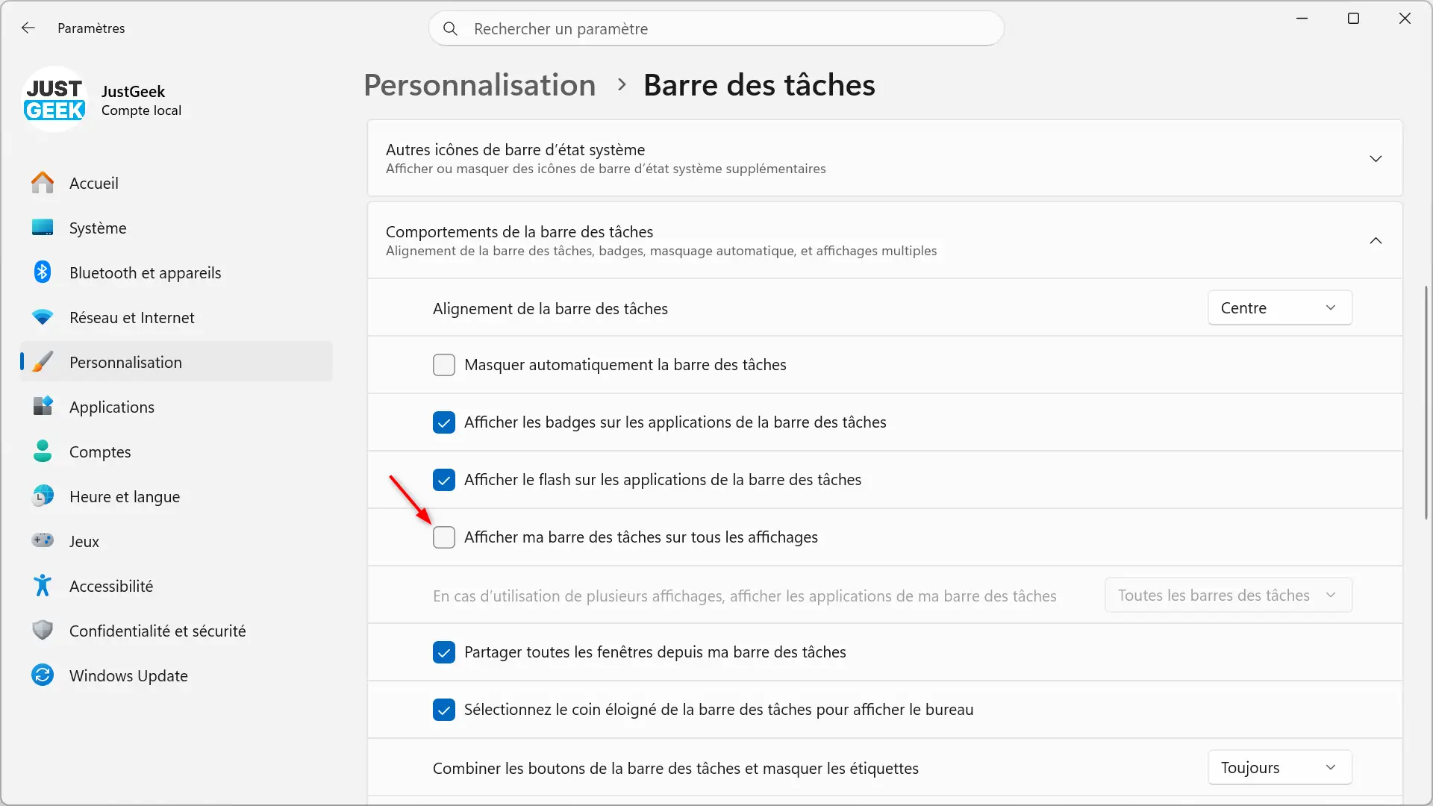Open Bluetooth et appareils

(x=176, y=272)
